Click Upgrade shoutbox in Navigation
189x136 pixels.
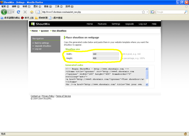43,46
